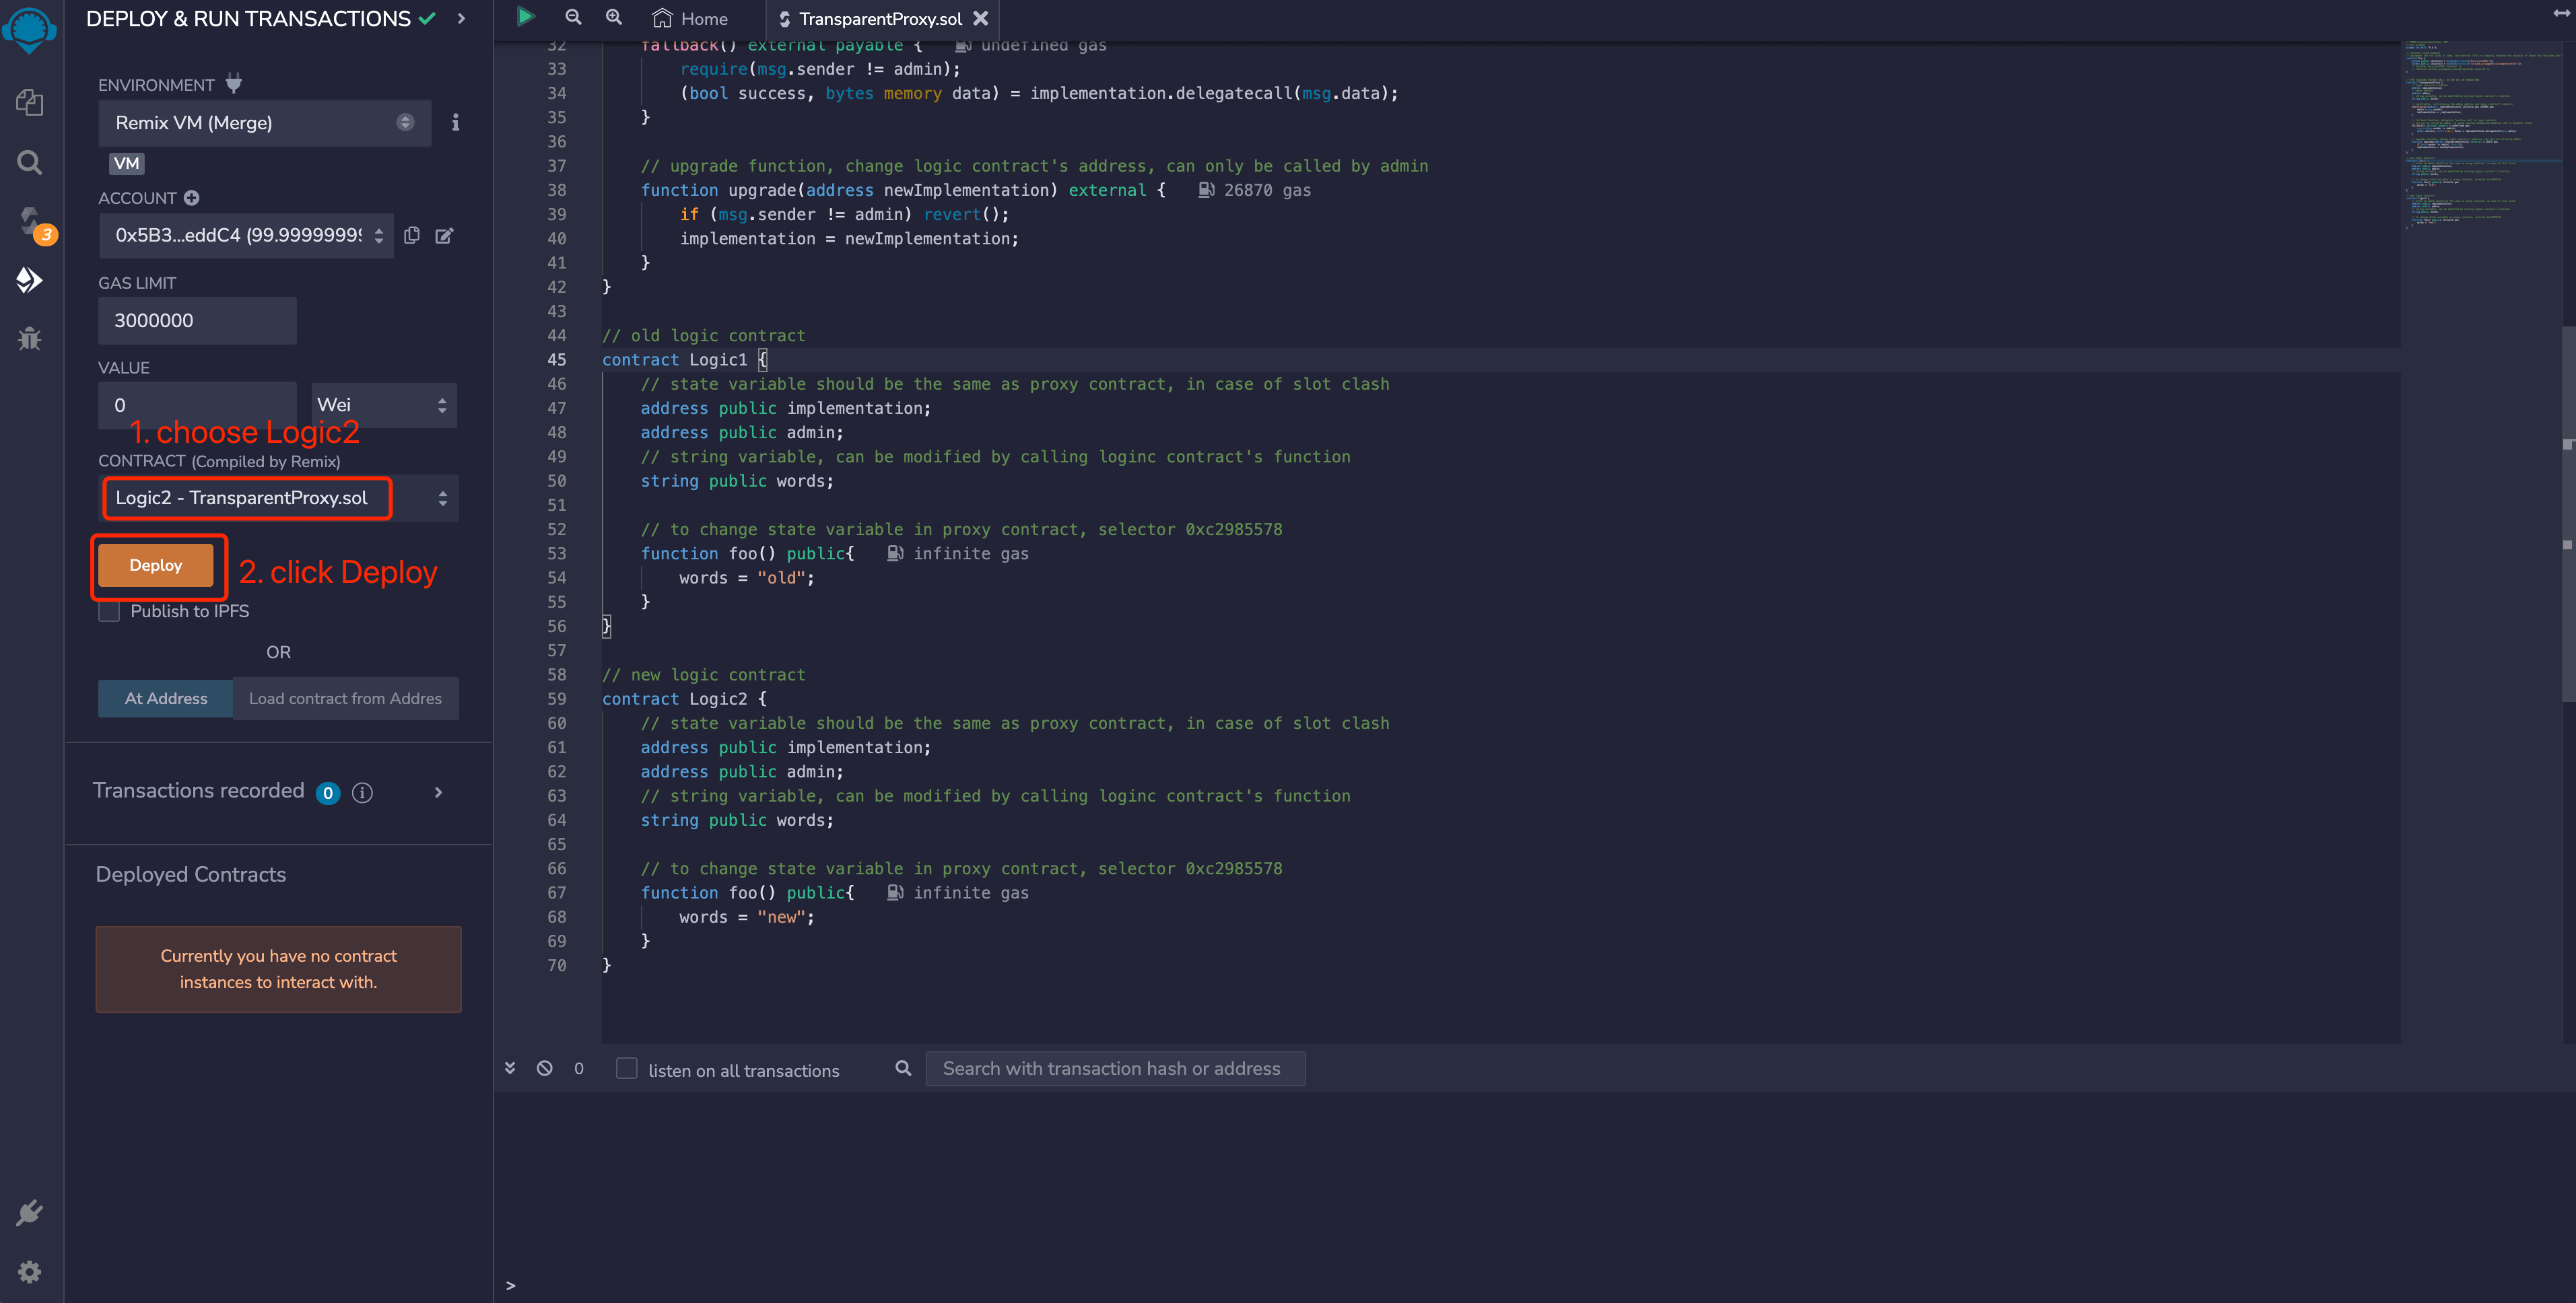The image size is (2576, 1303).
Task: Switch to the Home tab
Action: (x=691, y=18)
